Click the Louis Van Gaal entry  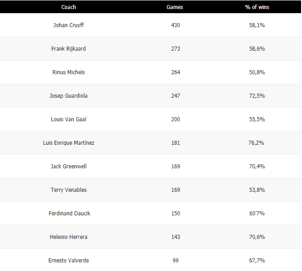point(69,119)
